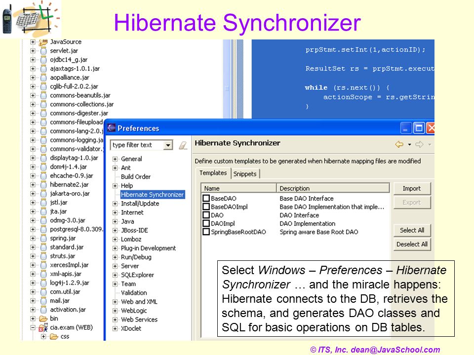Click the Forward arrow in Preferences header
Image resolution: width=474 pixels, height=355 pixels.
(419, 144)
